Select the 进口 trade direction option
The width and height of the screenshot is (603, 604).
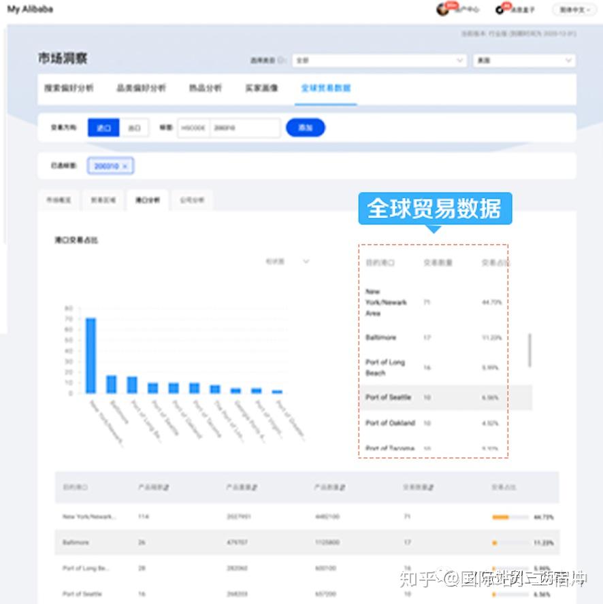coord(103,127)
